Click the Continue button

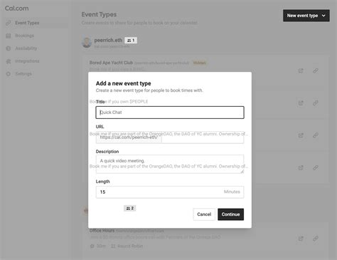230,214
